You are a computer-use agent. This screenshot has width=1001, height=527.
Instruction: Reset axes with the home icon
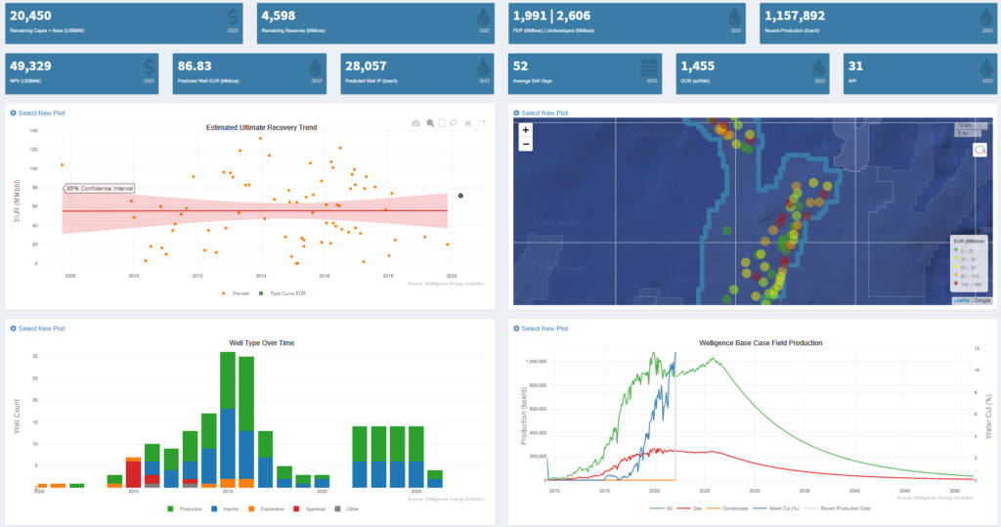(x=467, y=123)
